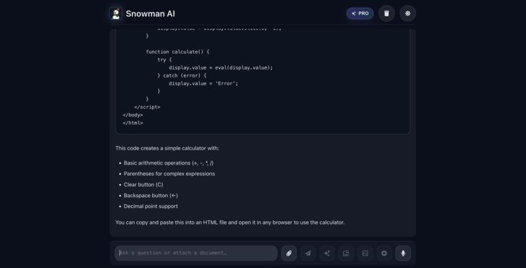
Task: Click the 'Basic arithmetic operations' bullet
Action: tap(168, 163)
